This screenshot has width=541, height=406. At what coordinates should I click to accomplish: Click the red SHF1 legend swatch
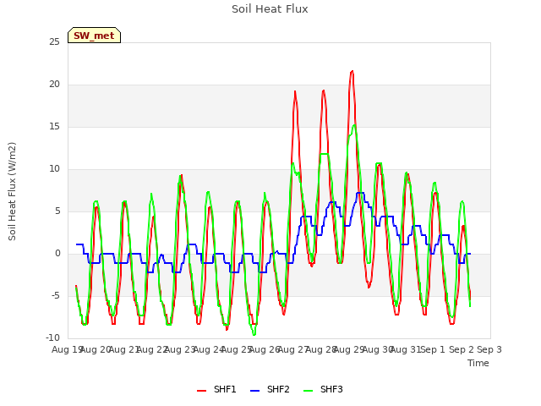(x=201, y=391)
